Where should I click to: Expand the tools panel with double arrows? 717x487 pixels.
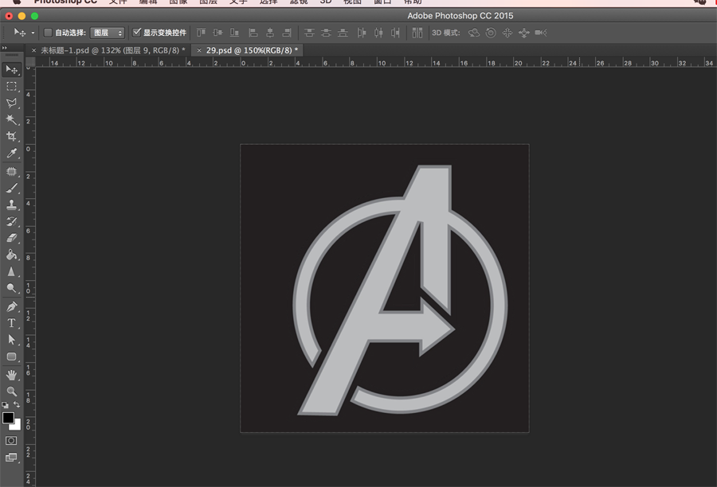point(5,49)
